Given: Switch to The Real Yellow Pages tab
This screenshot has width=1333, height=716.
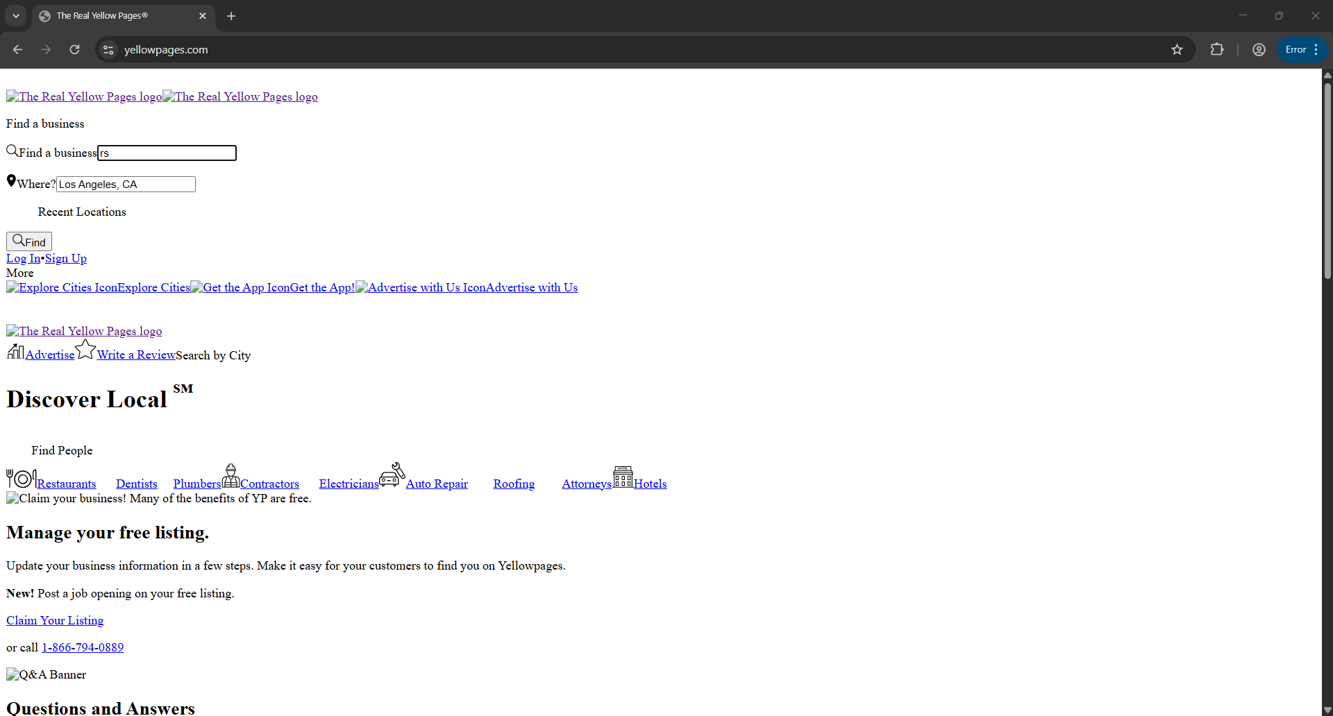Looking at the screenshot, I should coord(104,15).
